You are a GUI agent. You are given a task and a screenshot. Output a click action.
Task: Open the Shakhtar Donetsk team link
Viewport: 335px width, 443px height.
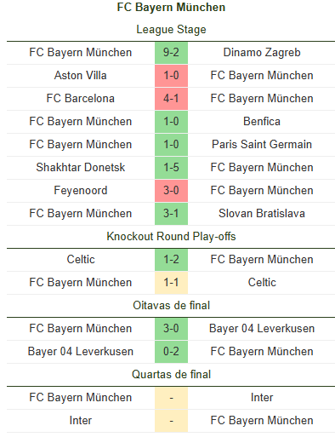click(x=81, y=168)
